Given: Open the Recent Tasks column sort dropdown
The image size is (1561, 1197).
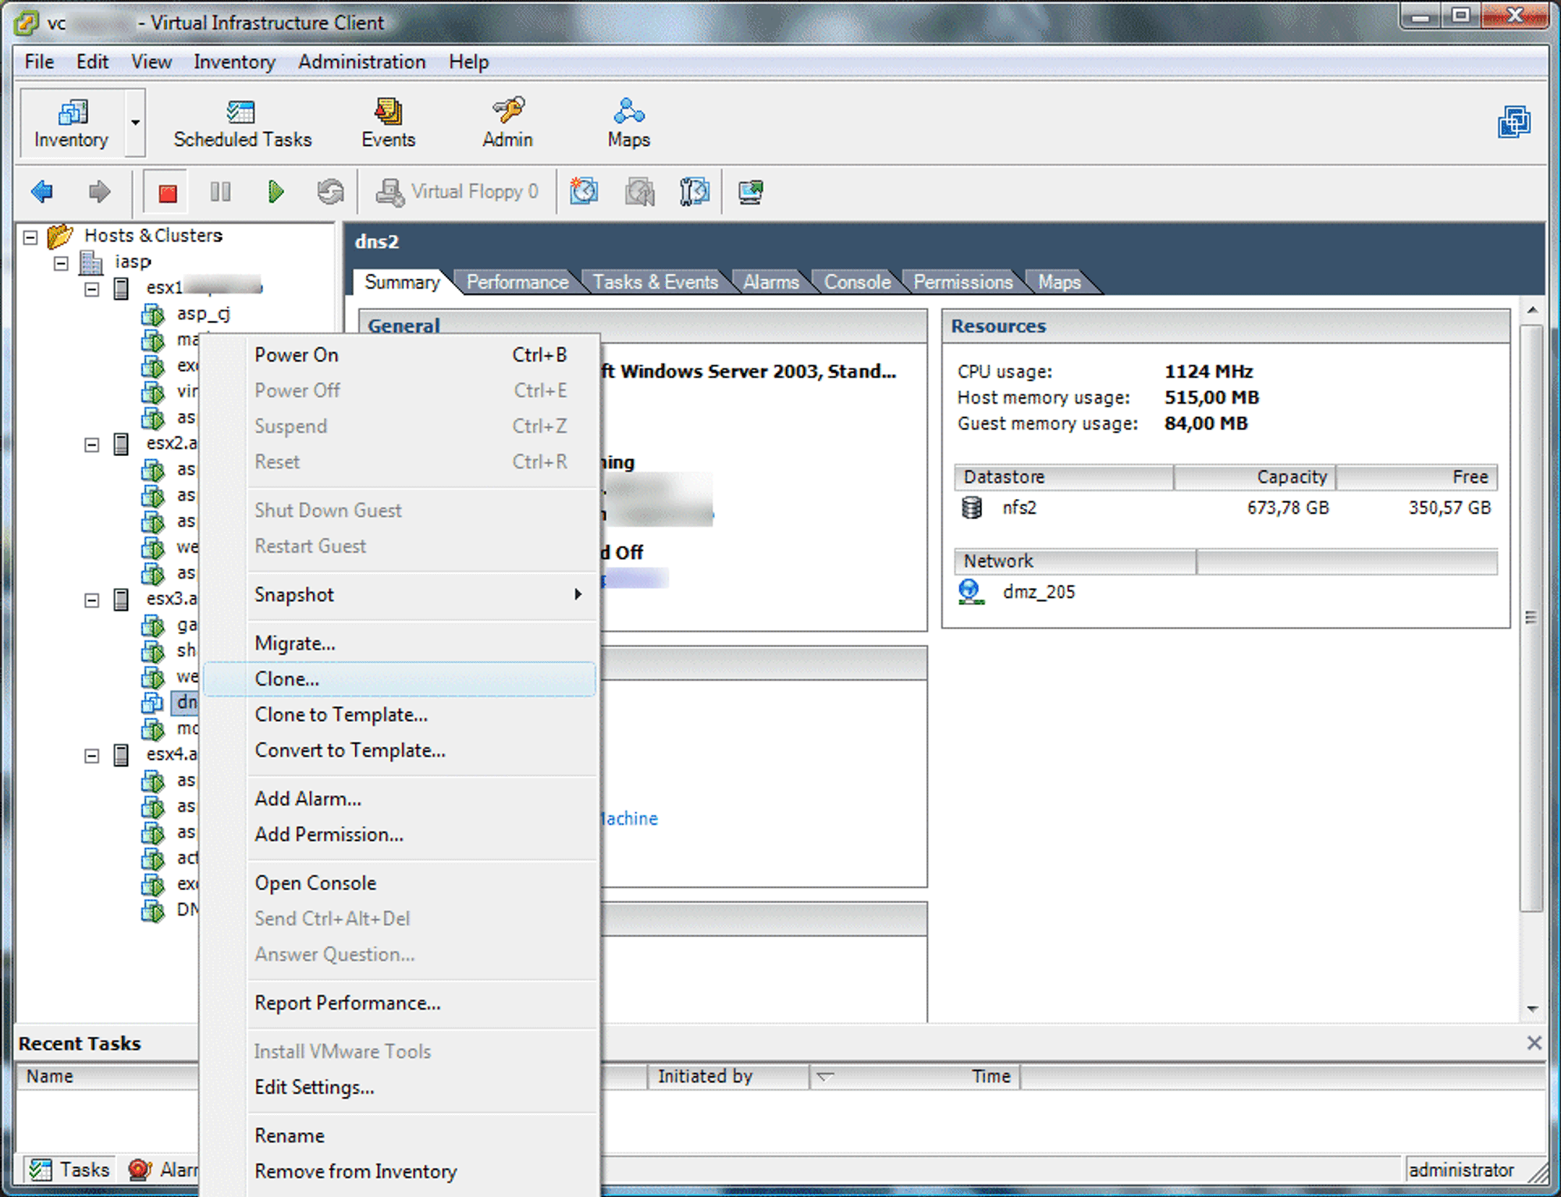Looking at the screenshot, I should tap(825, 1077).
